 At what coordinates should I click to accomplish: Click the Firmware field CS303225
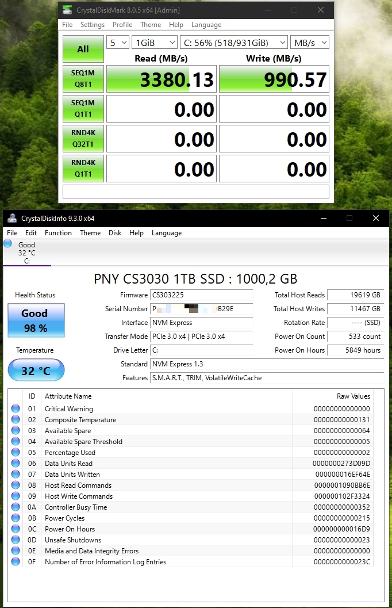[201, 295]
